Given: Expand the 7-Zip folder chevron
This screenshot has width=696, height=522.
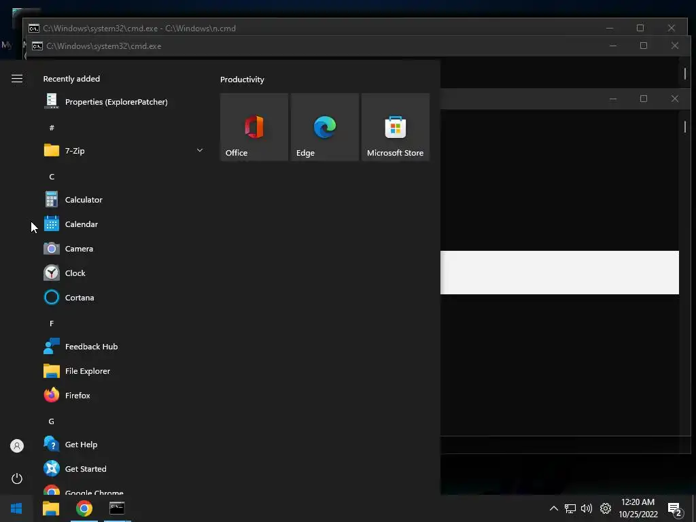Looking at the screenshot, I should click(200, 150).
